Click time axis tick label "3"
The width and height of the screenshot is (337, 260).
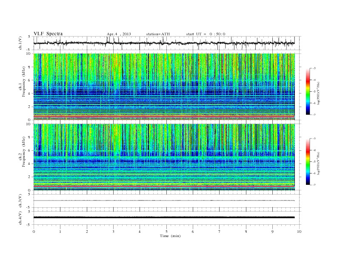[114, 232]
